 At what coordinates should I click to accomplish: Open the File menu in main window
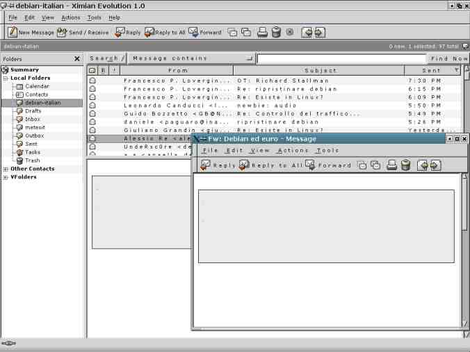pyautogui.click(x=13, y=17)
